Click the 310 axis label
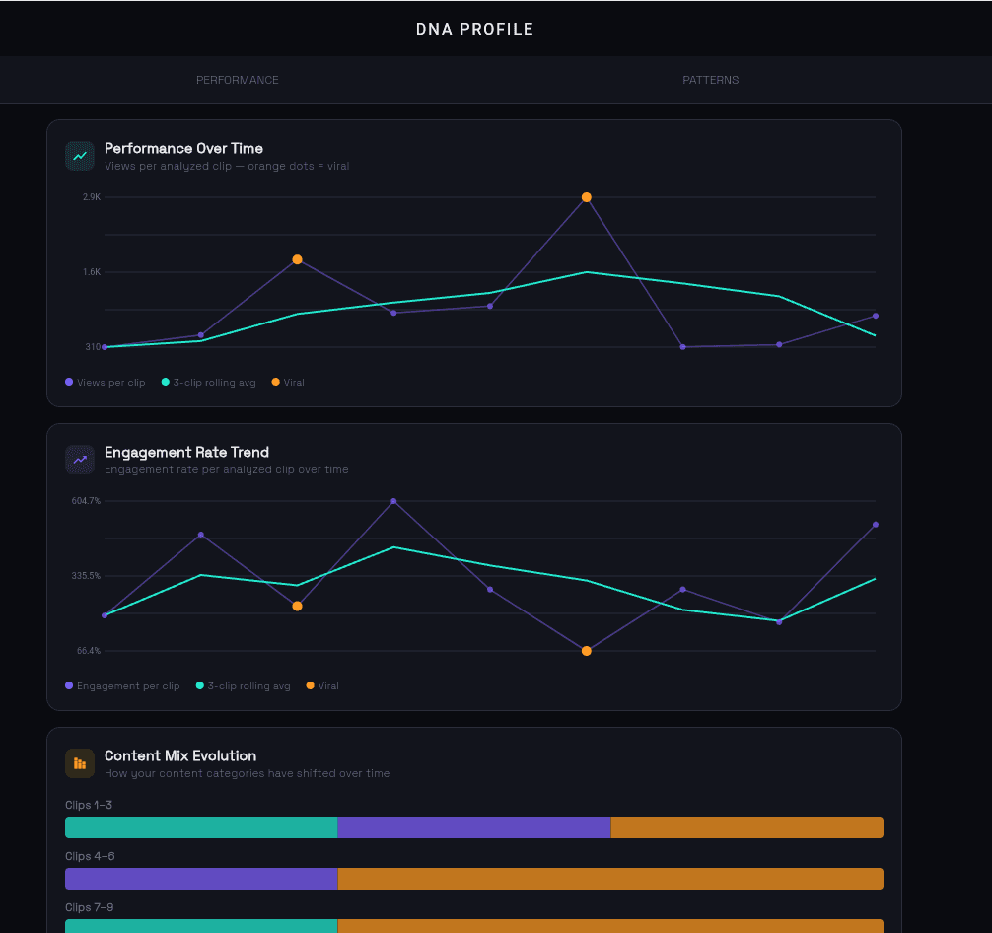 pyautogui.click(x=93, y=347)
